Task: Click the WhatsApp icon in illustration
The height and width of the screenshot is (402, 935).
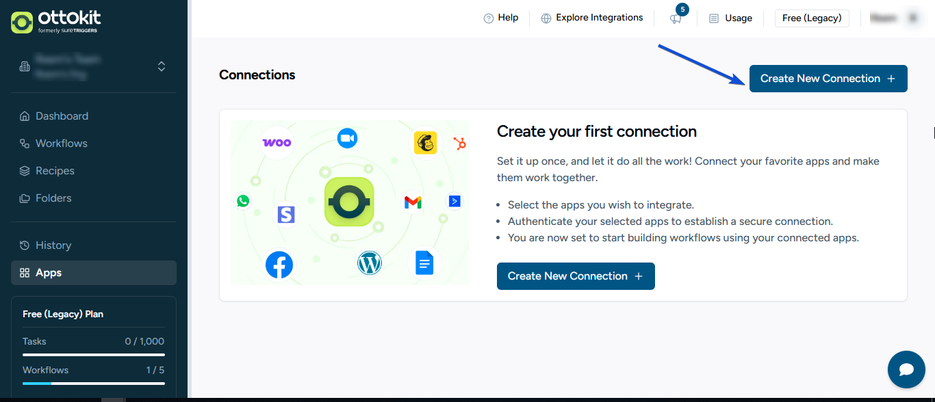Action: 243,201
